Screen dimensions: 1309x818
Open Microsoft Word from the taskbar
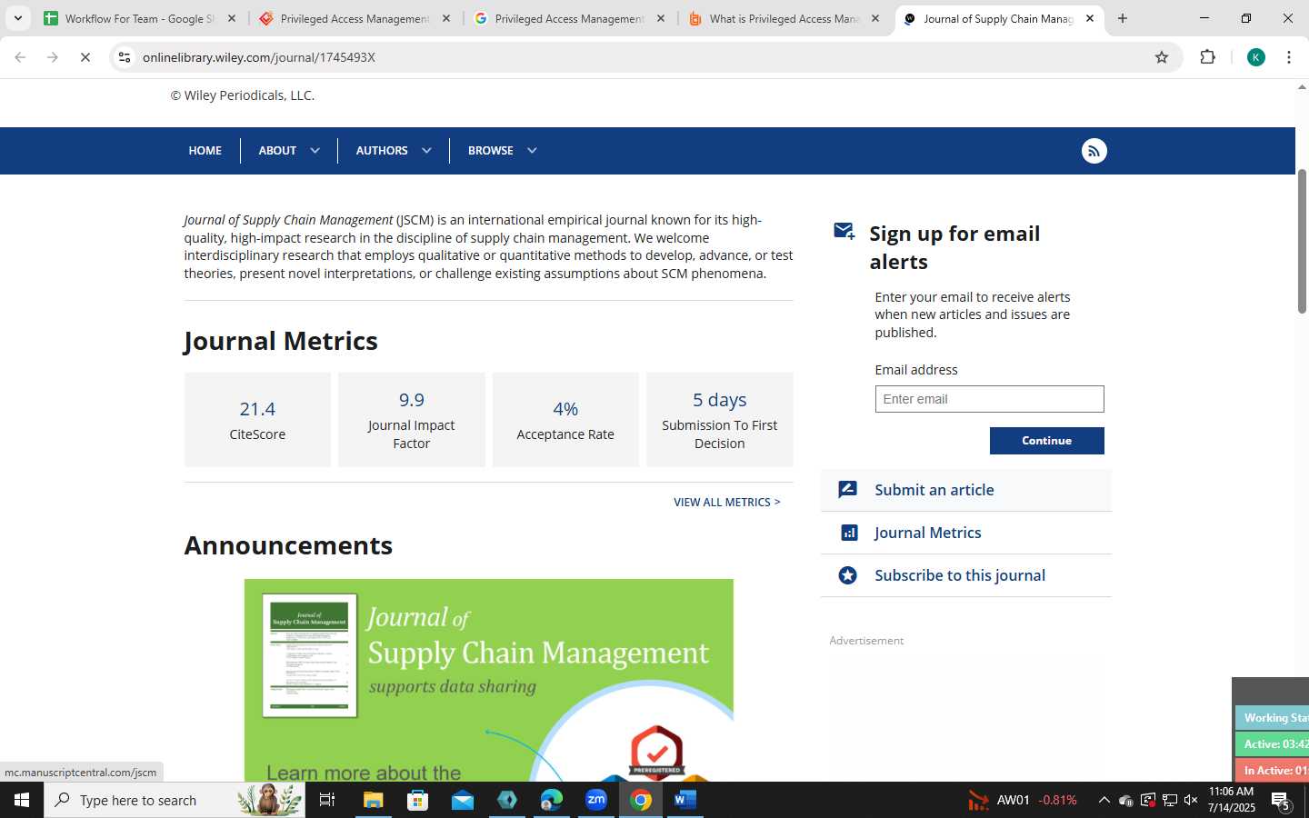685,800
